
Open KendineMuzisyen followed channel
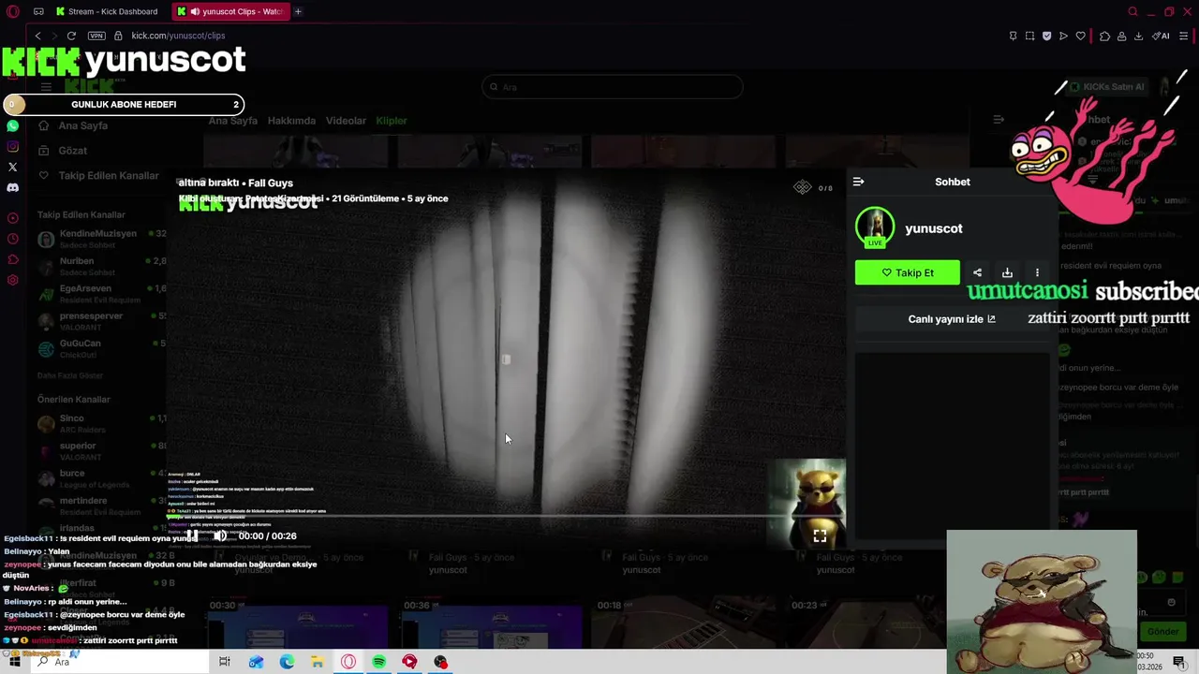[100, 239]
